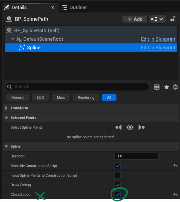Focus the Details search field

coord(77,87)
